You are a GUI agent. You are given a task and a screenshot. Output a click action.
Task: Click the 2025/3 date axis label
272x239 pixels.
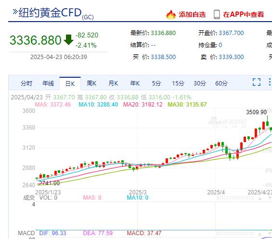tap(138, 192)
